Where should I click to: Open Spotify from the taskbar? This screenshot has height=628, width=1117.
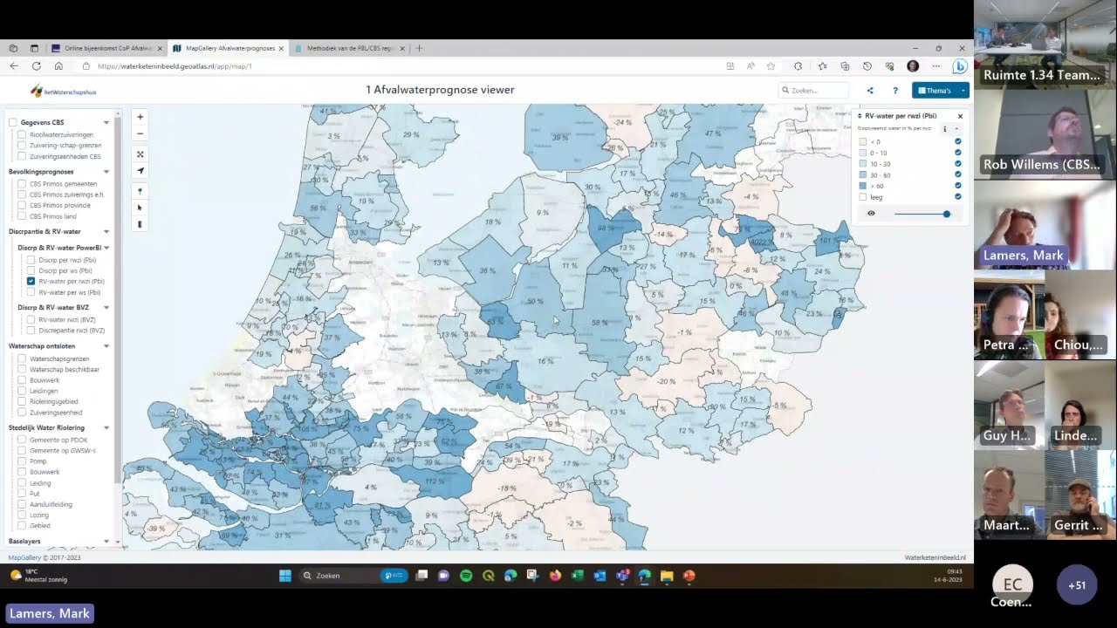tap(466, 576)
